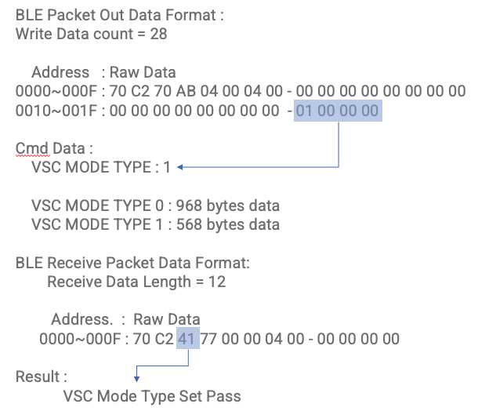The image size is (478, 411).
Task: Click the first 'Address : Raw Data' header
Action: pos(103,72)
